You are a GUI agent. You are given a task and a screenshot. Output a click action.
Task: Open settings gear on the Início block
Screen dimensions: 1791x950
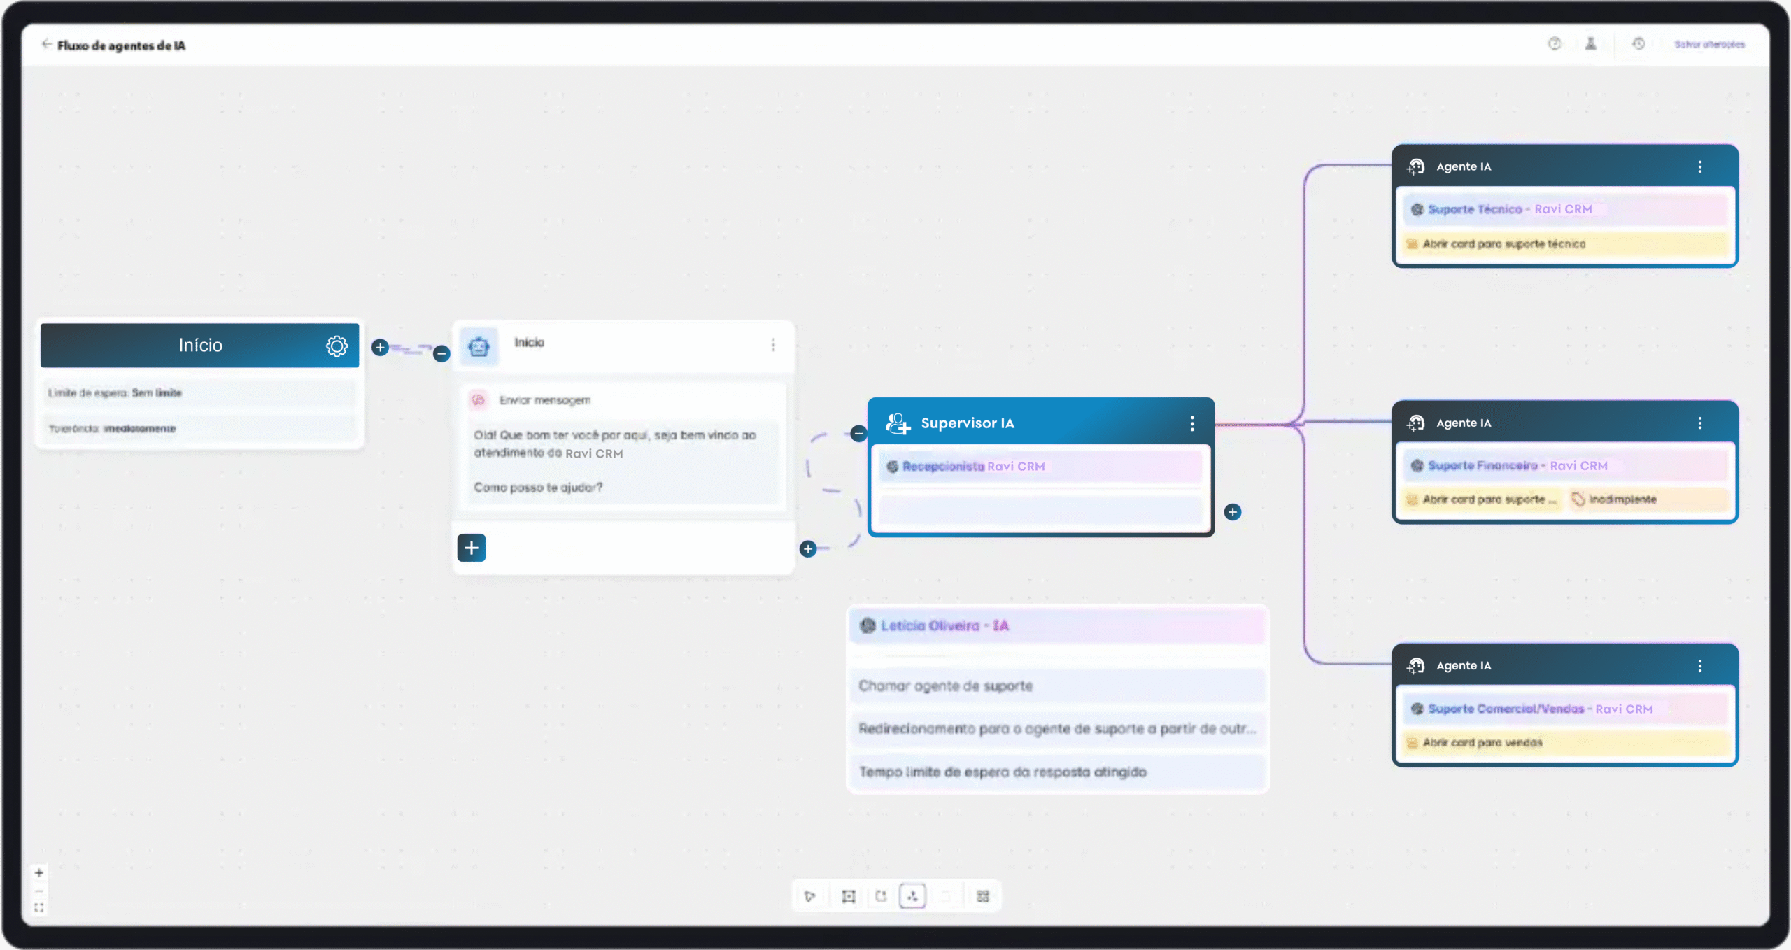[337, 346]
